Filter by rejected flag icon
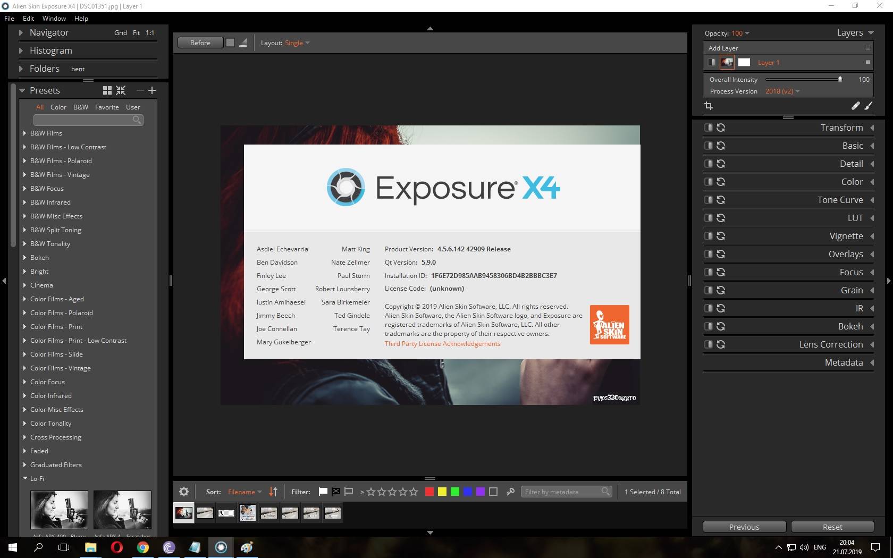 (336, 492)
